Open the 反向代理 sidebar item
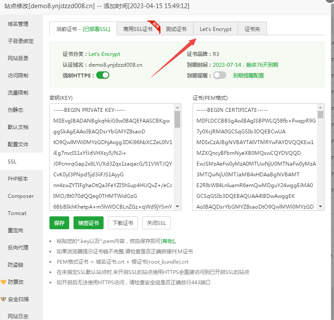Image resolution: width=334 pixels, height=320 pixels. (x=18, y=248)
